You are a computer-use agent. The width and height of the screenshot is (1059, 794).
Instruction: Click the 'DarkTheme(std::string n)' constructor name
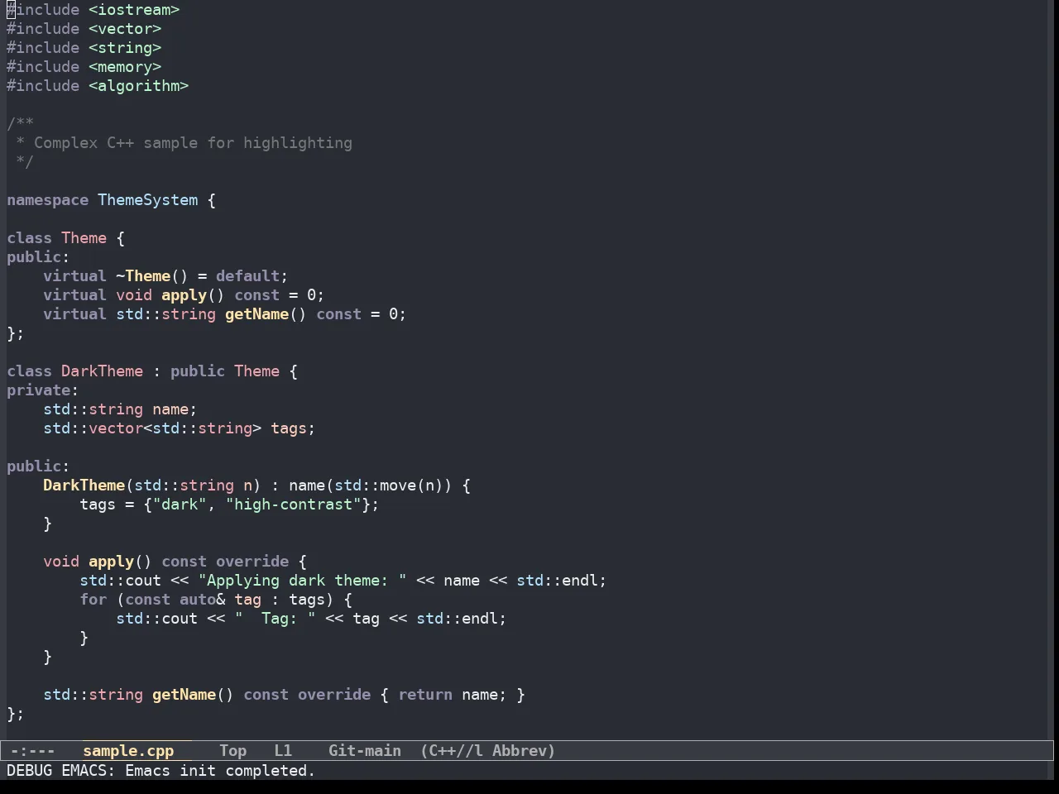84,485
